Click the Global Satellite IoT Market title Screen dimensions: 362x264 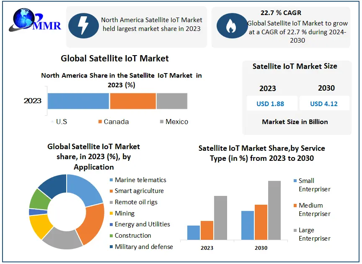pos(115,58)
